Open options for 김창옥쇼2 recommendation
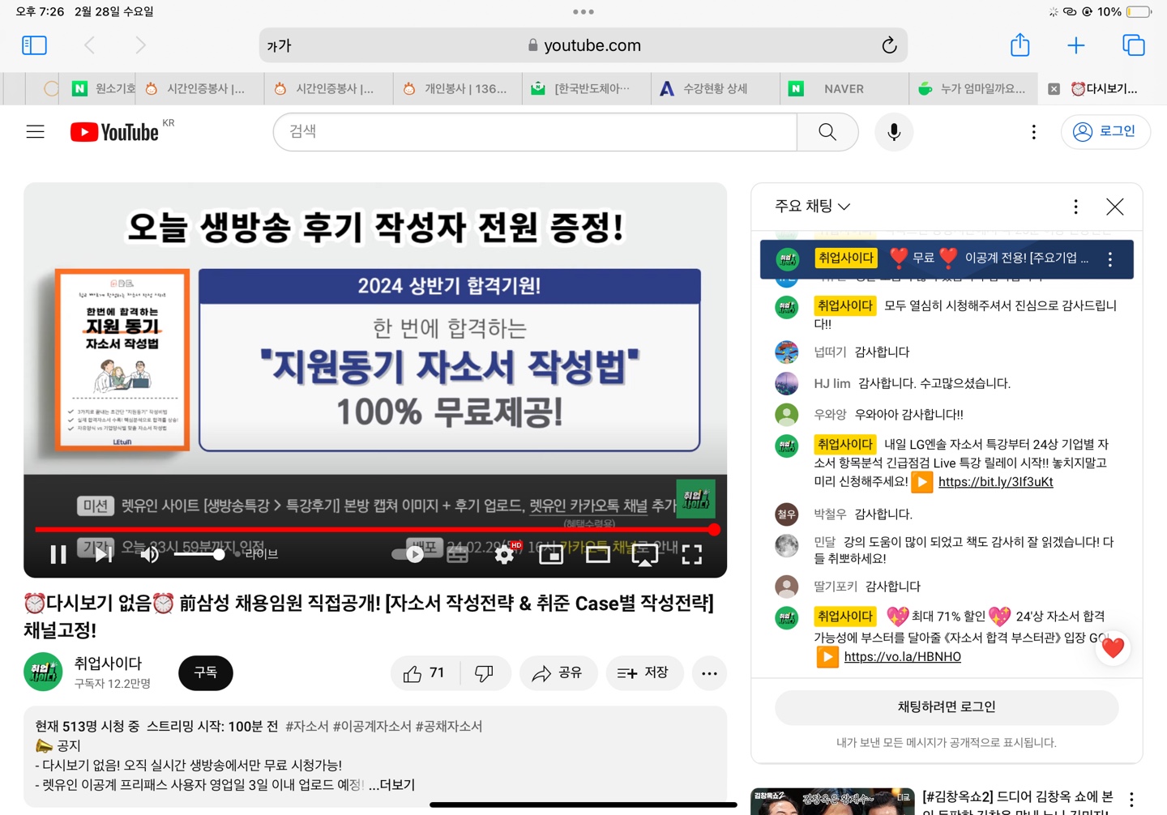The height and width of the screenshot is (815, 1167). 1131,799
